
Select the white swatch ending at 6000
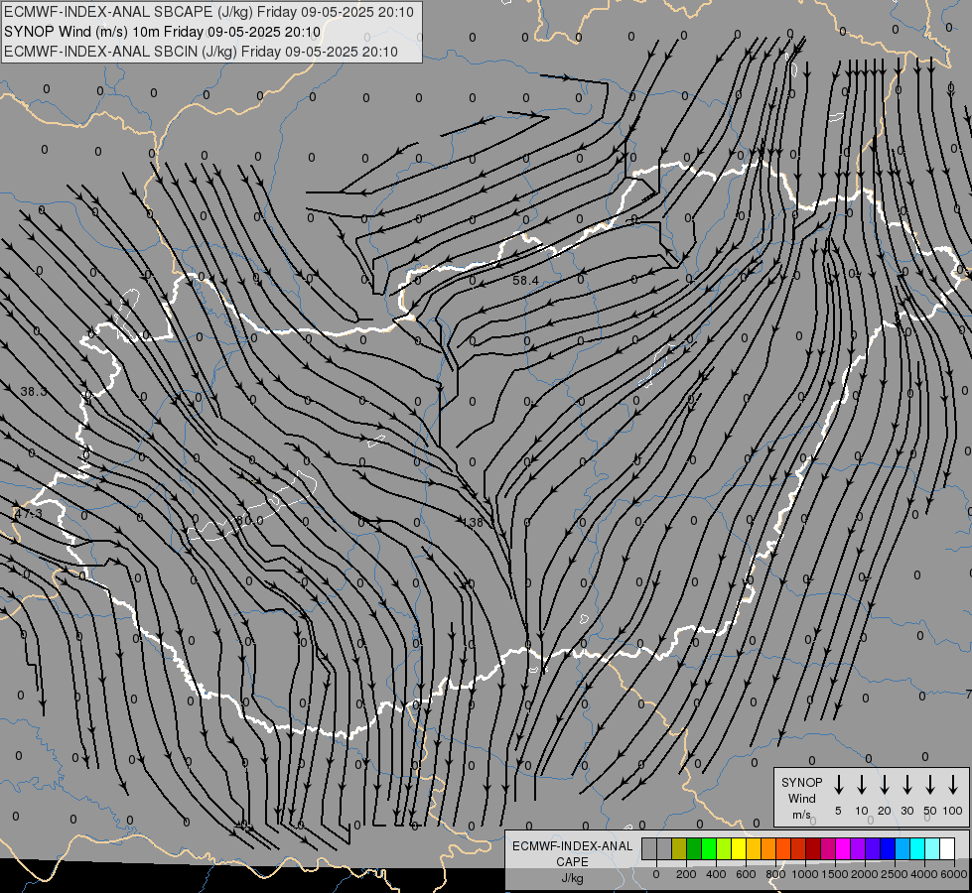pyautogui.click(x=948, y=848)
